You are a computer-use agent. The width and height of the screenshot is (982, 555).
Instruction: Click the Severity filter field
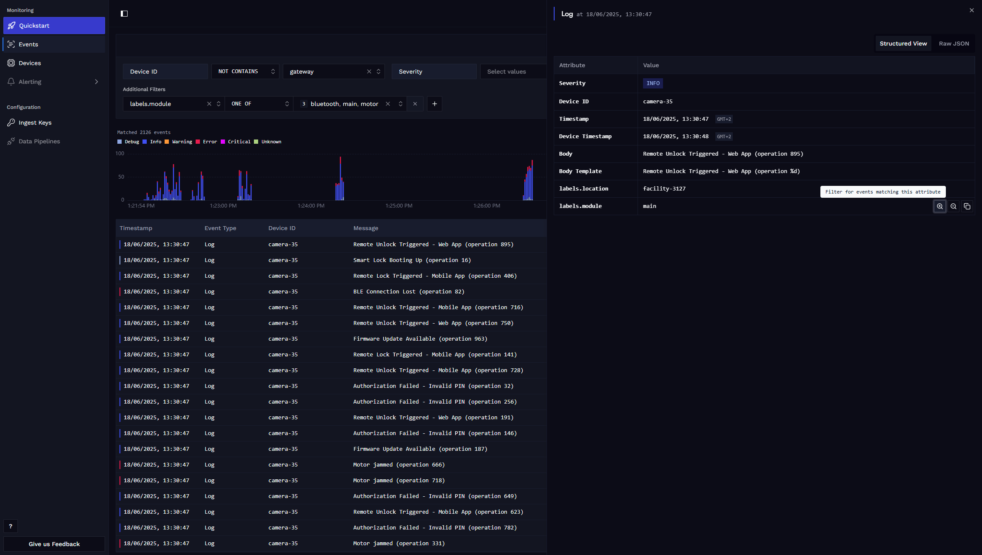pos(434,71)
